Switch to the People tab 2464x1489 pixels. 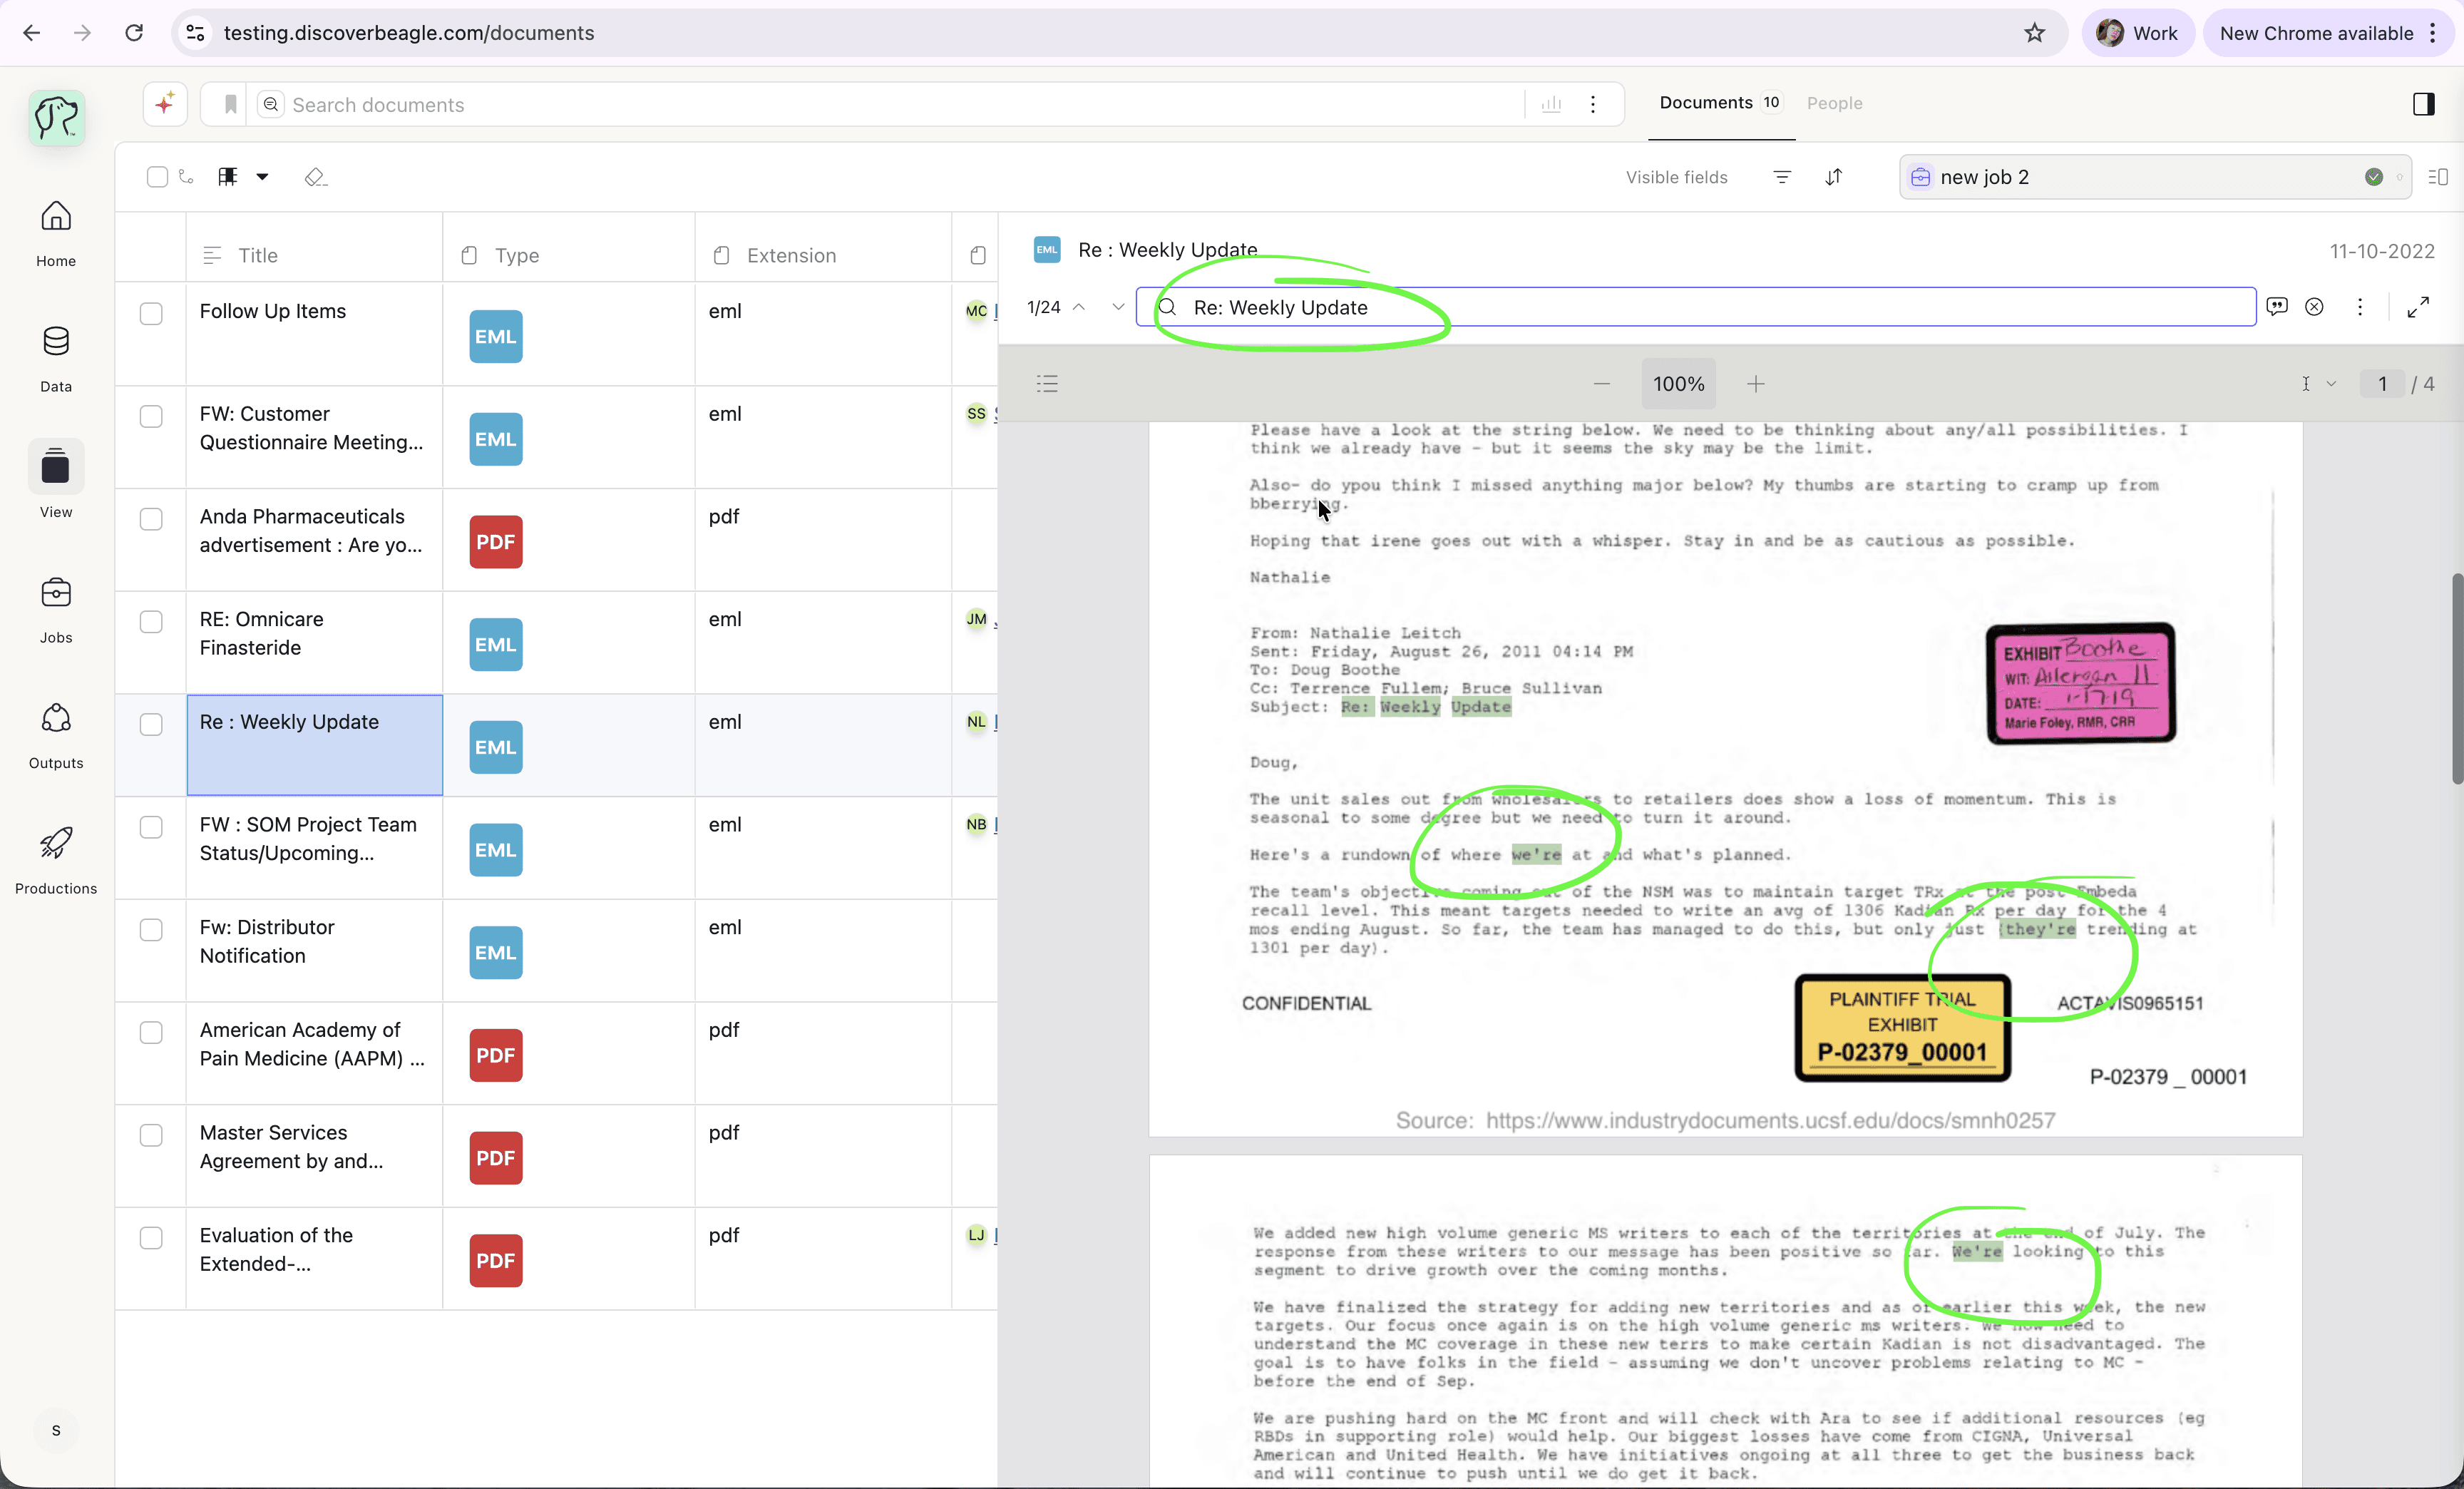pyautogui.click(x=1834, y=103)
